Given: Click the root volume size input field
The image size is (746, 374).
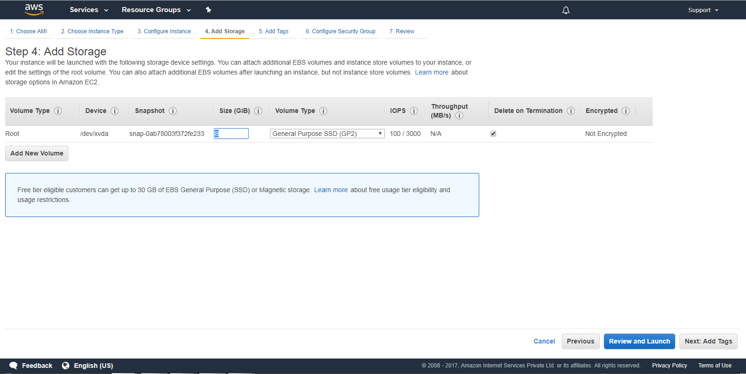Looking at the screenshot, I should (x=231, y=134).
